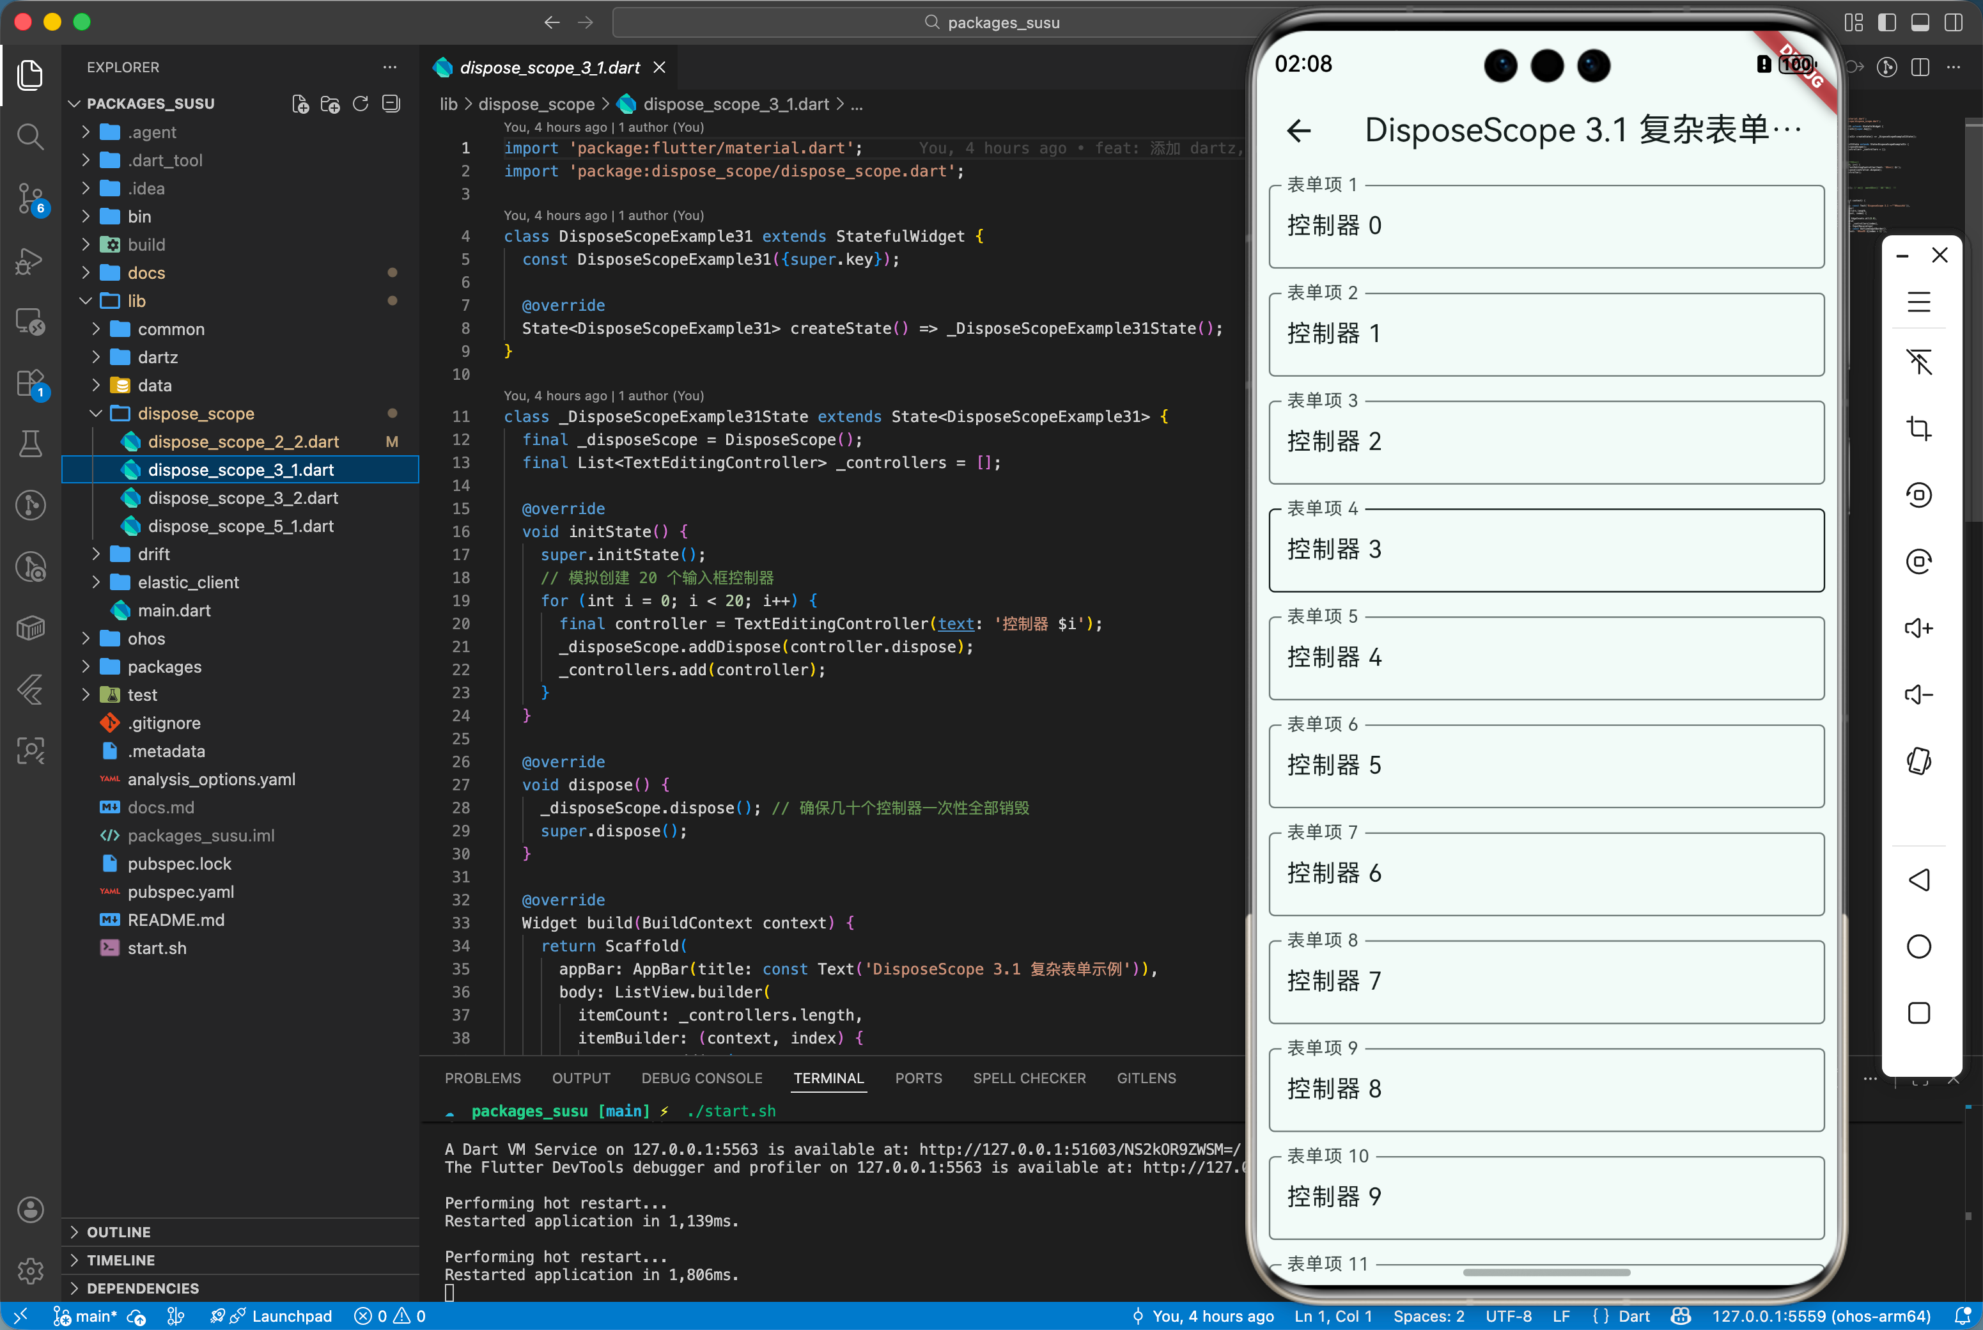This screenshot has width=1983, height=1330.
Task: Expand the OUTLINE section
Action: click(x=119, y=1232)
